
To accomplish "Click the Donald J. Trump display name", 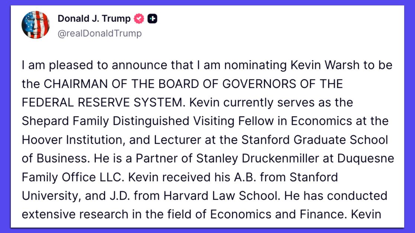I will pos(94,19).
